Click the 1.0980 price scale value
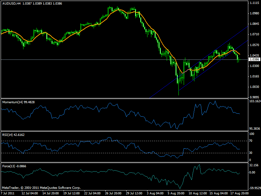 tap(255, 13)
